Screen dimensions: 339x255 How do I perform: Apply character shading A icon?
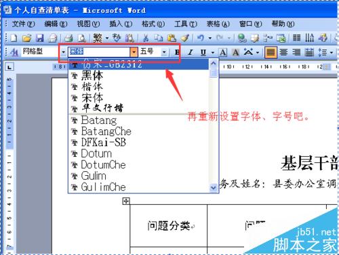pos(235,52)
